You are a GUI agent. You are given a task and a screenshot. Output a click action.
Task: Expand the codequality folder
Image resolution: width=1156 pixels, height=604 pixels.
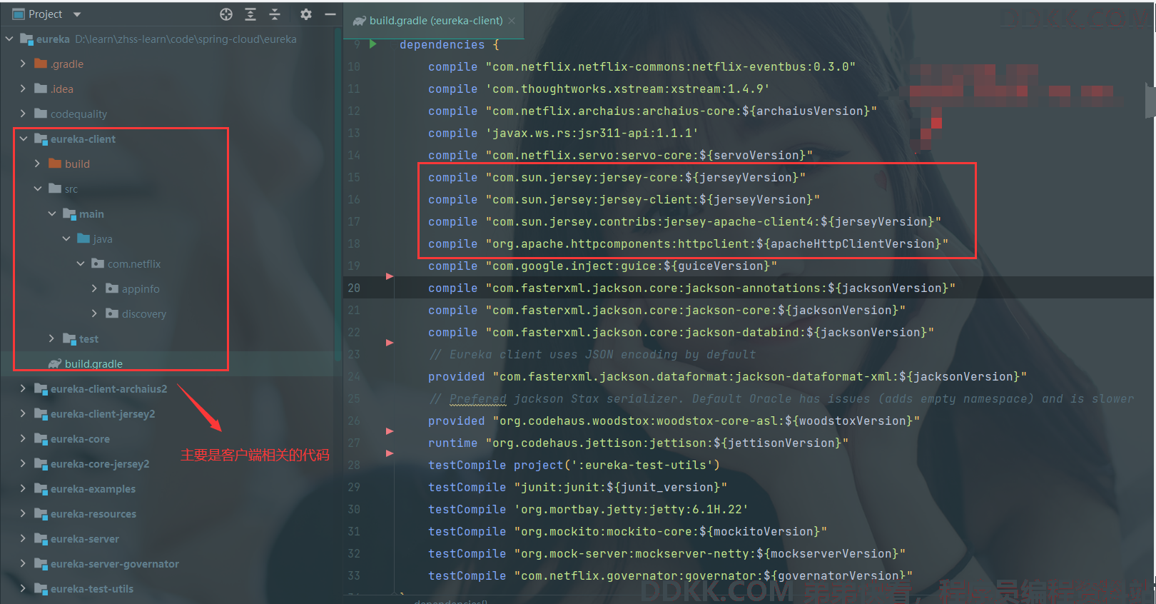24,114
